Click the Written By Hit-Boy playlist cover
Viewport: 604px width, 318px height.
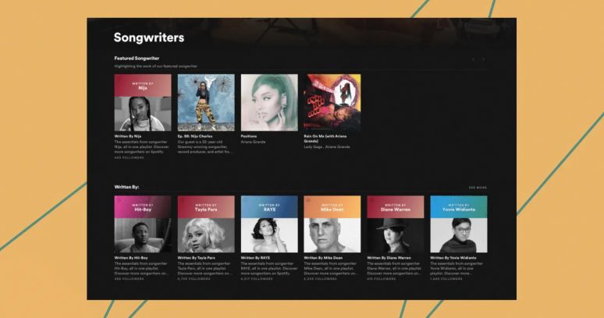143,224
